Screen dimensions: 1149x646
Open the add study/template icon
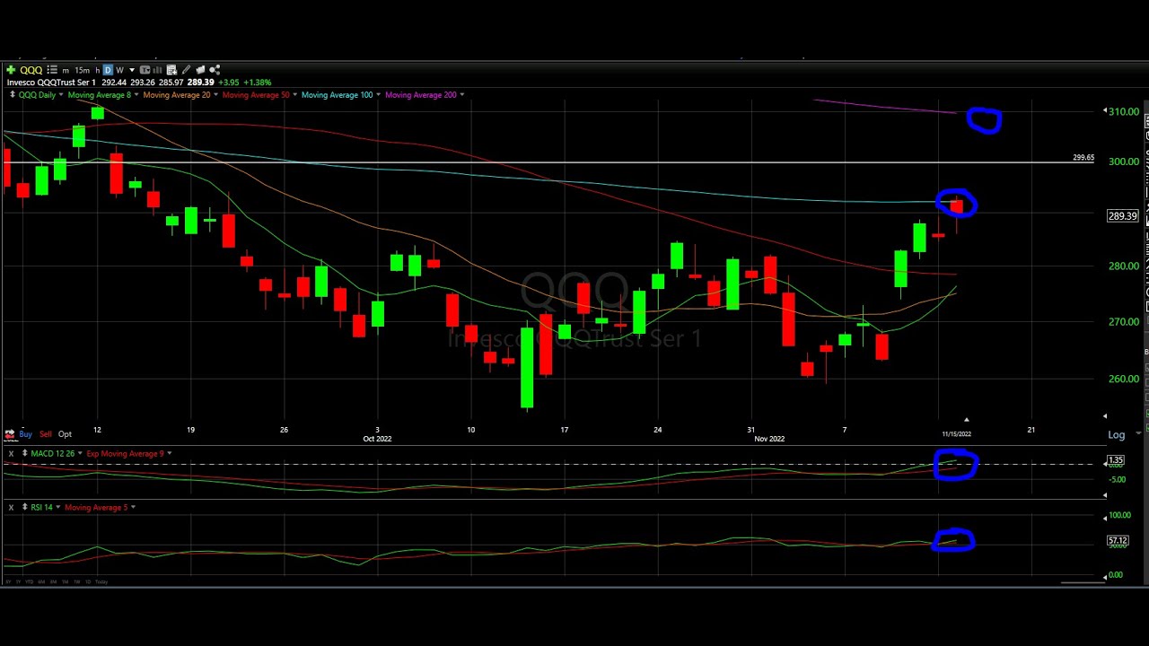click(x=171, y=70)
